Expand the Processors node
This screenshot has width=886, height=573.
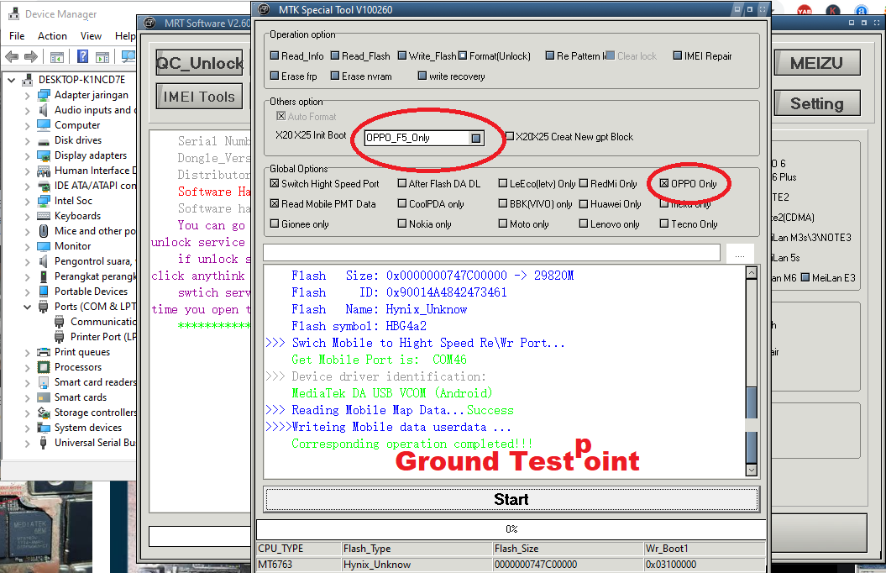pos(27,368)
